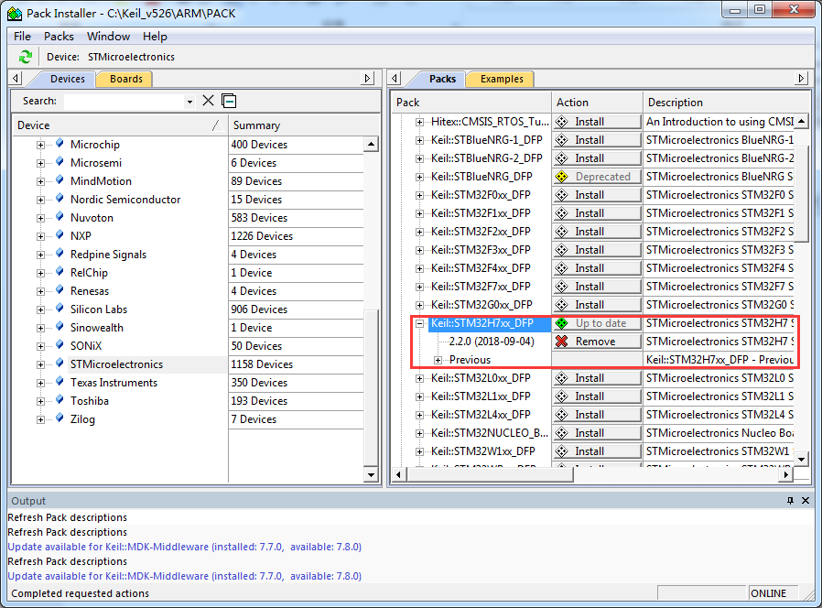Remove STM32H7xx_DFP version 2.2.0
The height and width of the screenshot is (608, 822).
coord(597,342)
